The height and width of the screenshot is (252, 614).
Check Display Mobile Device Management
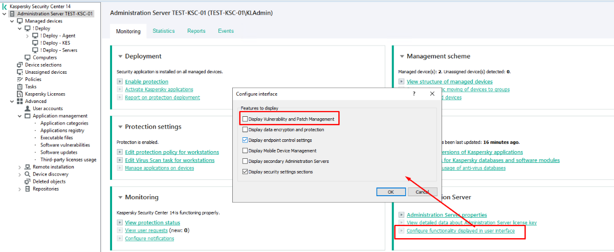pos(245,151)
